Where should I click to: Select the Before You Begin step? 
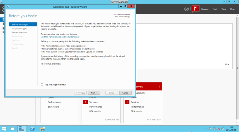point(23,24)
